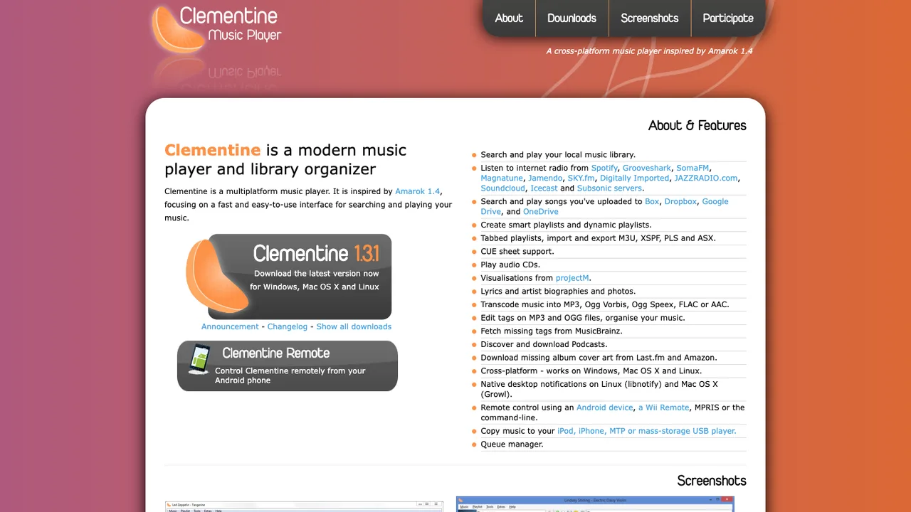911x512 pixels.
Task: Select the Participate menu item
Action: click(728, 18)
